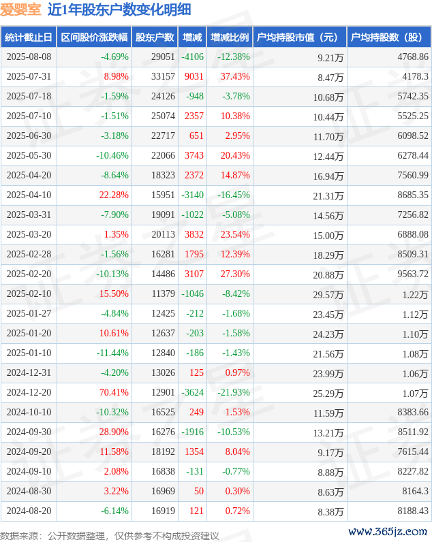Click the 22.28% price change cell

tap(114, 195)
